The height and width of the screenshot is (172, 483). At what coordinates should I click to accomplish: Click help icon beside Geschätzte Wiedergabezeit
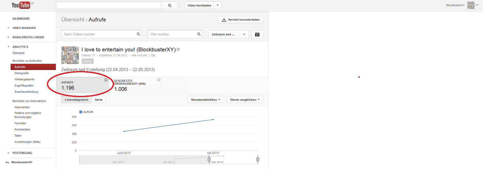tap(159, 80)
